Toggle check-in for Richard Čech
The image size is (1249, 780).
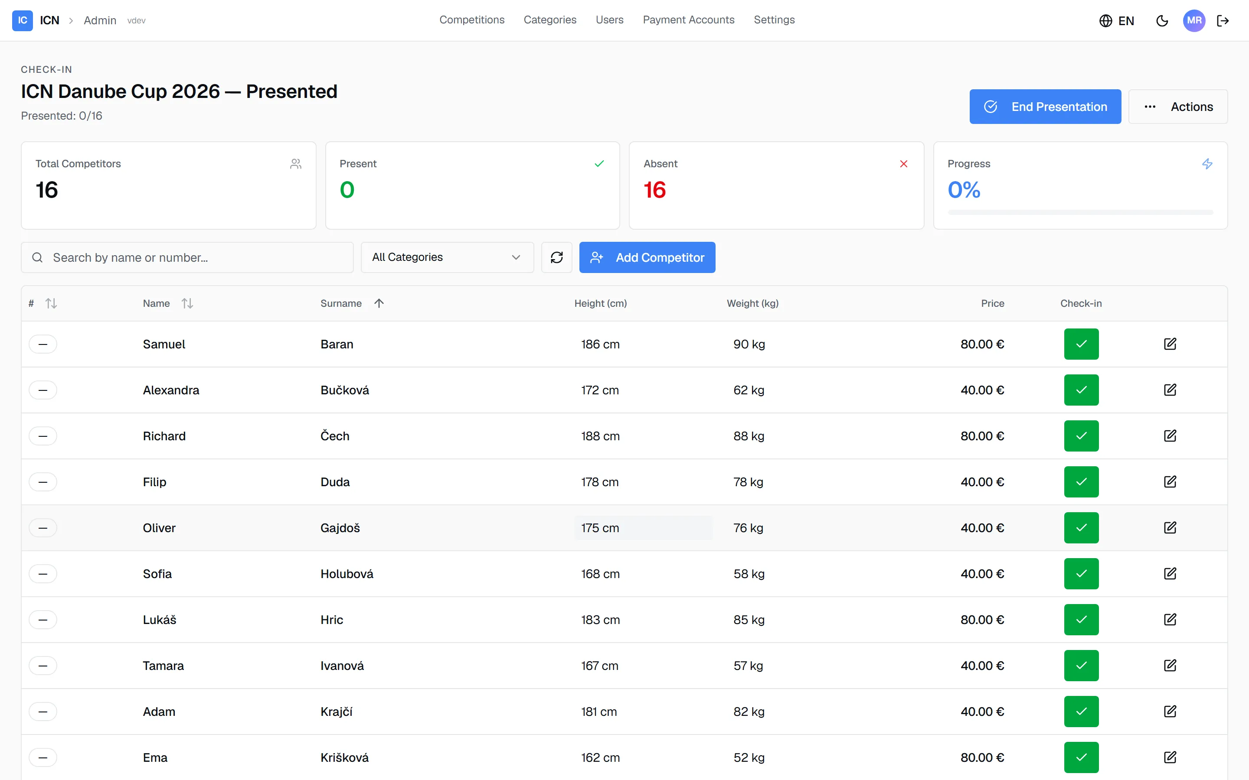1081,436
